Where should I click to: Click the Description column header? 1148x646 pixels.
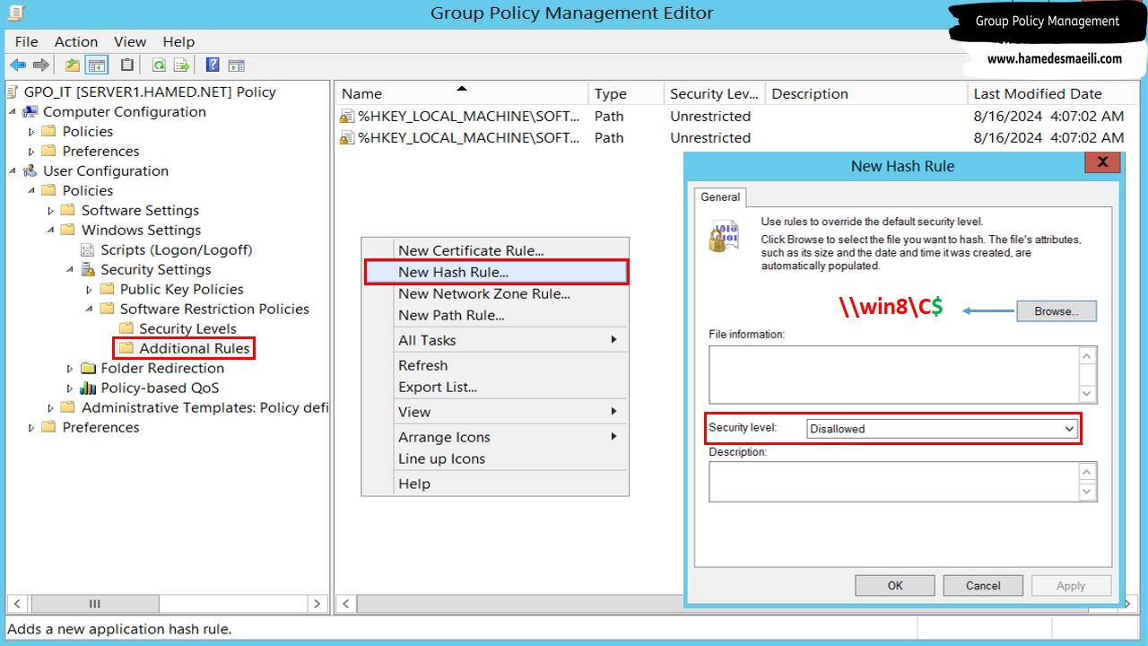(866, 93)
